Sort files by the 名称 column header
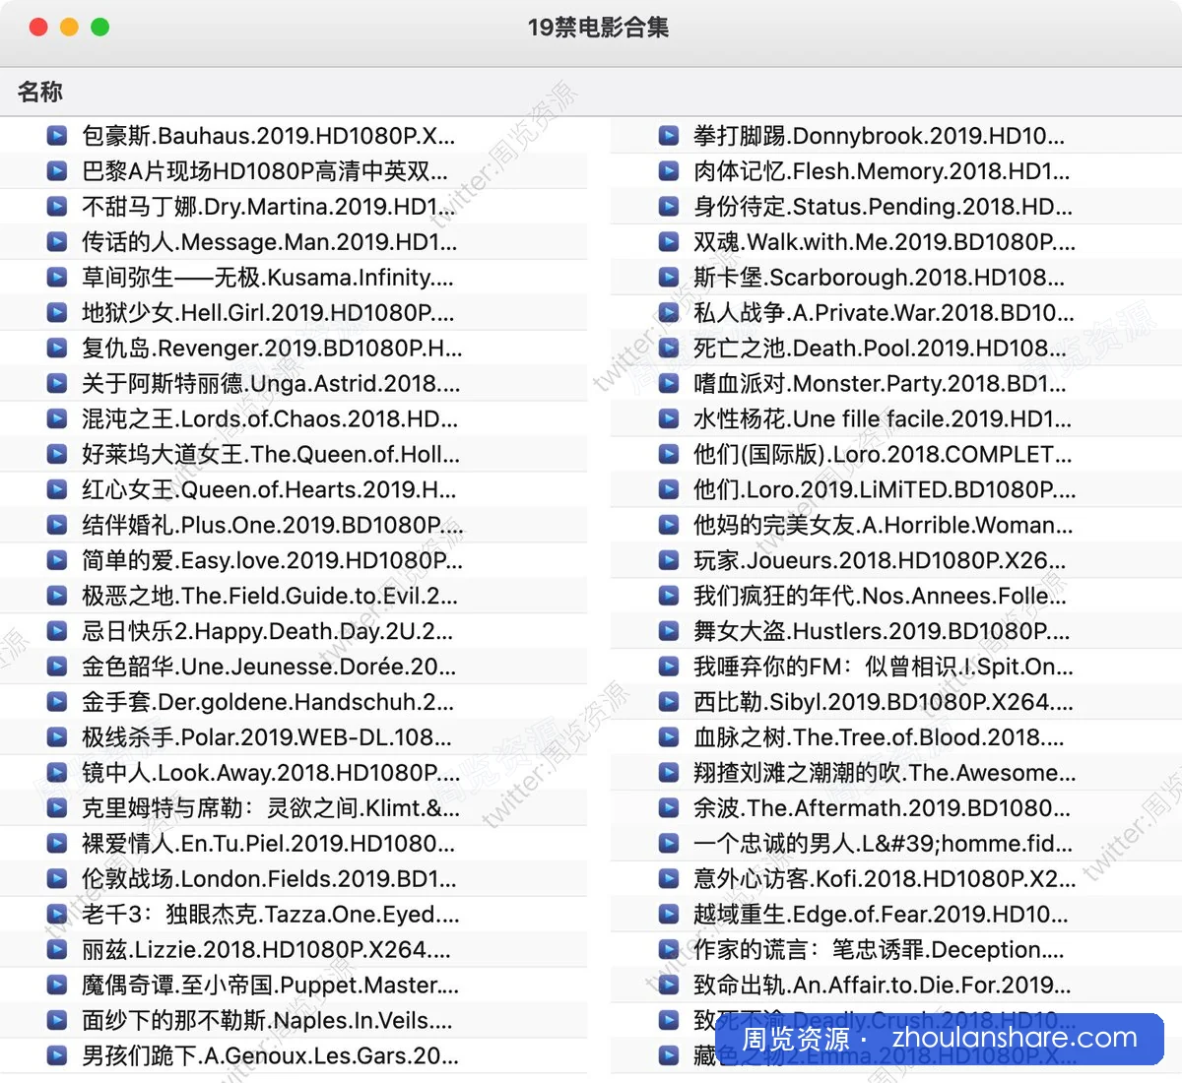The width and height of the screenshot is (1182, 1083). pos(40,92)
